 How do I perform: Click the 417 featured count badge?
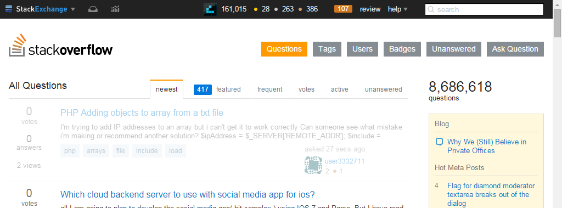(203, 89)
